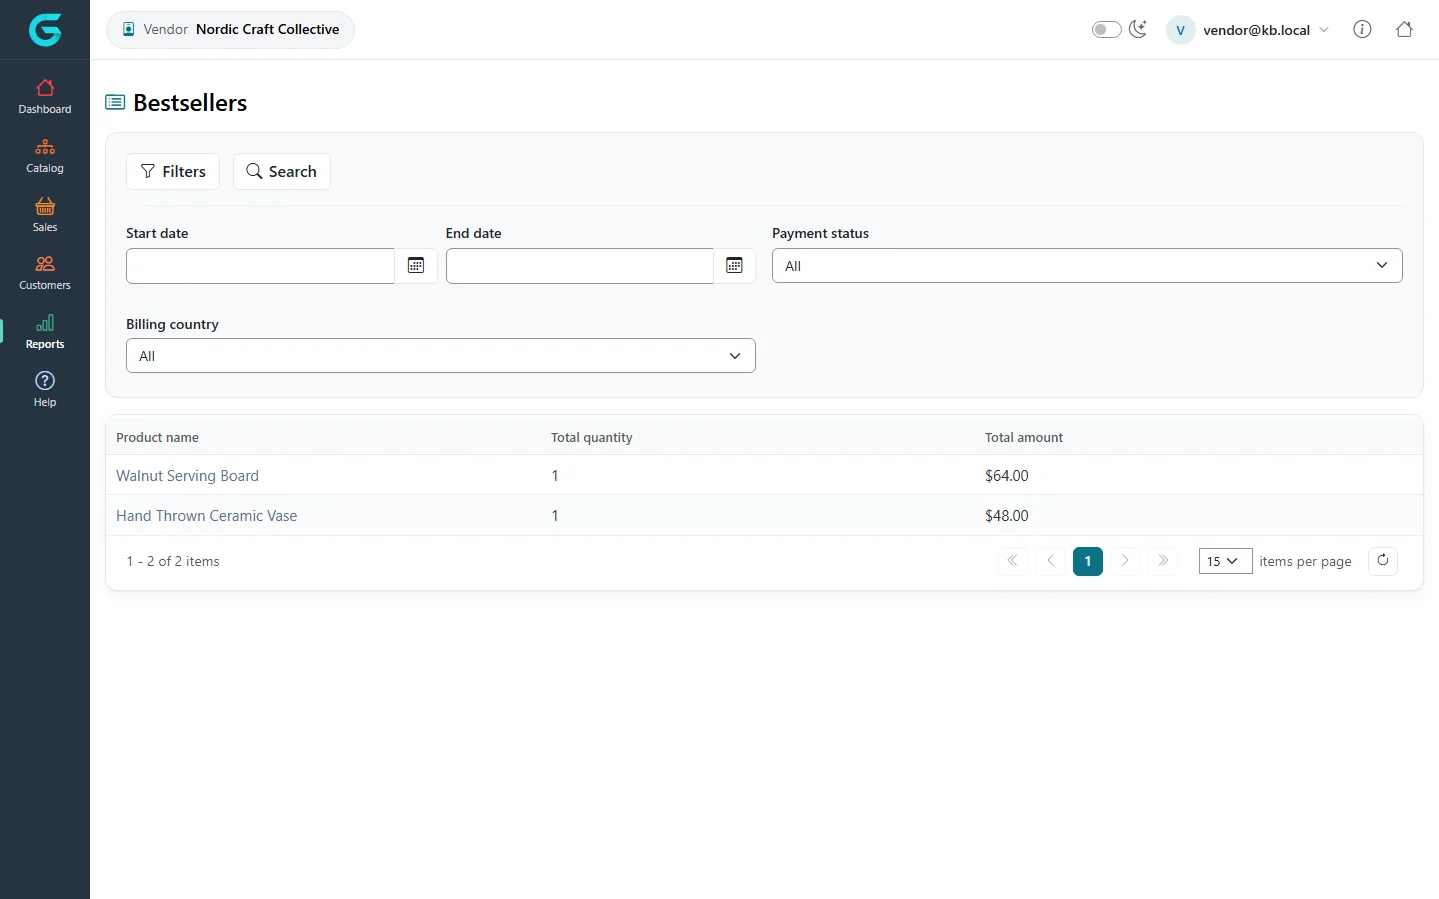1439x899 pixels.
Task: Click the Search button
Action: 282,171
